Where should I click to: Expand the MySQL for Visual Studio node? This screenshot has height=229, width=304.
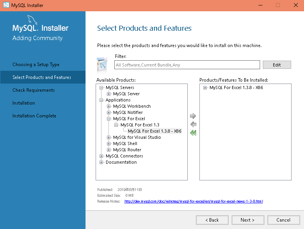click(108, 137)
